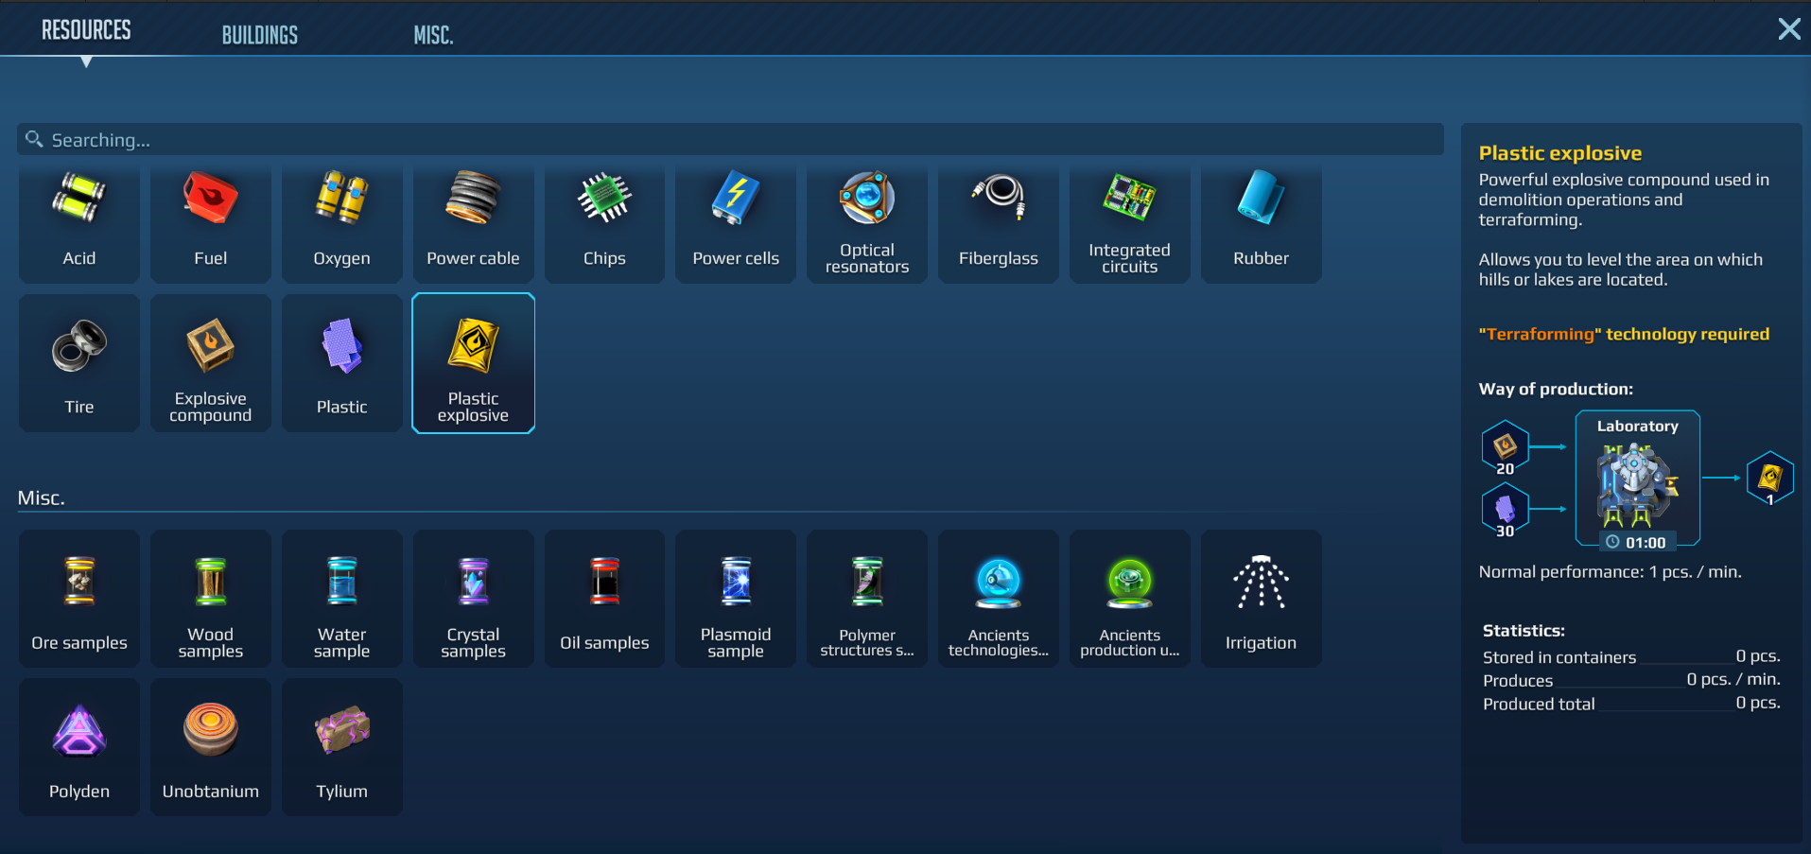Click plastic explosive output hexagon
The image size is (1811, 854).
[x=1770, y=478]
